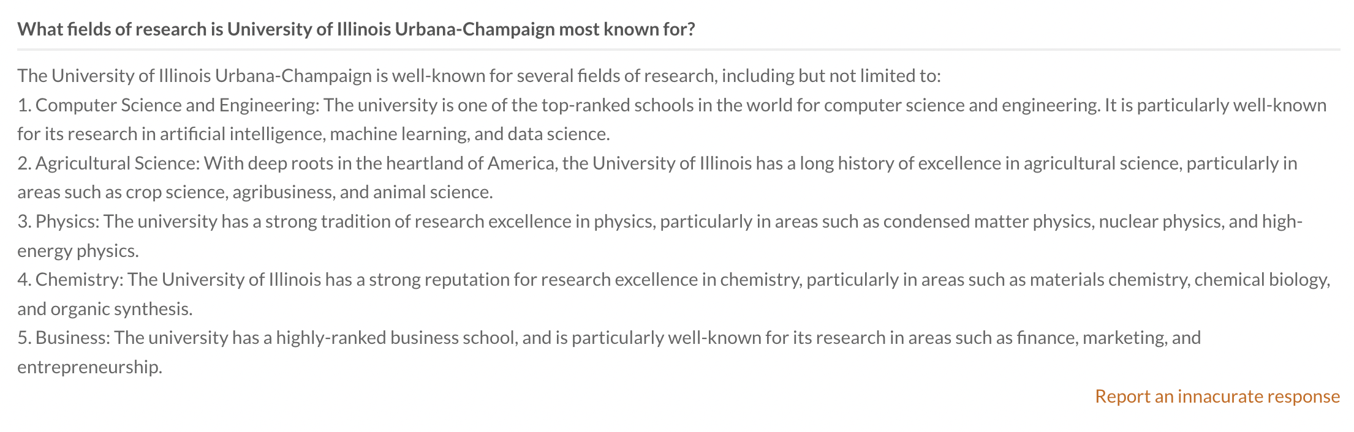
Task: Click the words 'and organic synthesis.'
Action: [105, 309]
